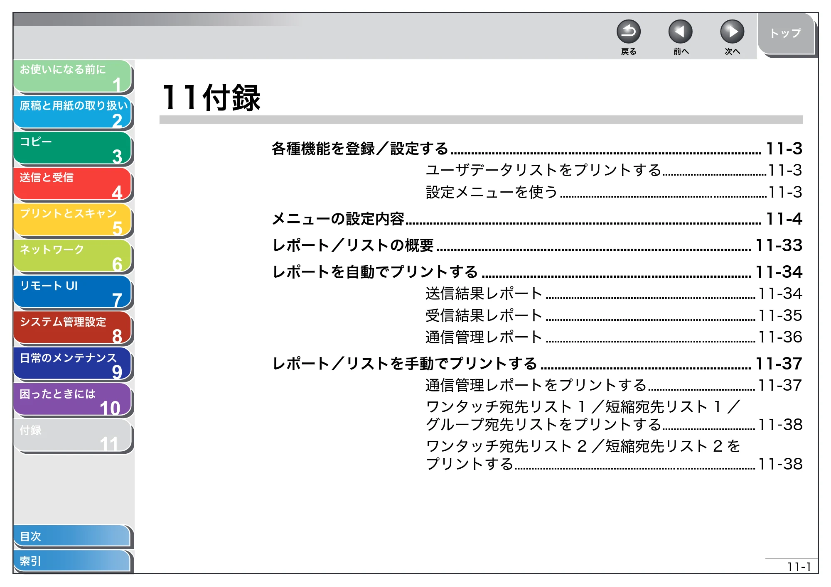Screen dimensions: 831x587
Task: Open chapter 1 お使いになる前に tab
Action: tap(73, 76)
